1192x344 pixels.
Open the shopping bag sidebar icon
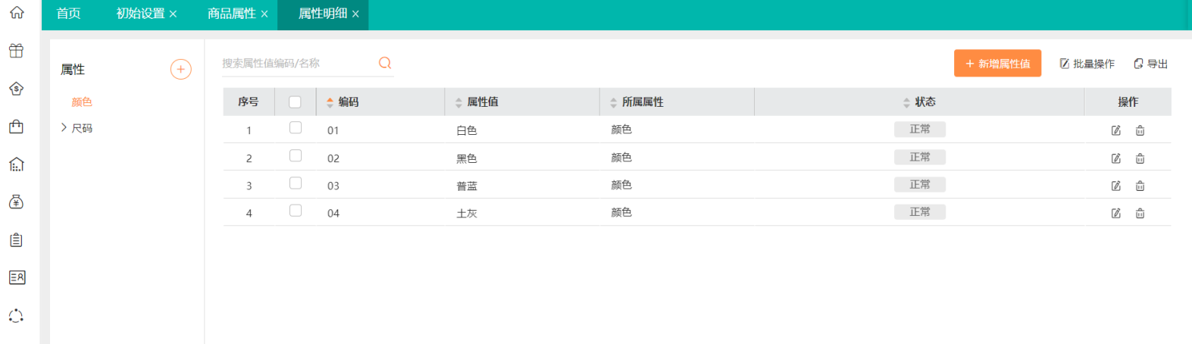pos(16,127)
